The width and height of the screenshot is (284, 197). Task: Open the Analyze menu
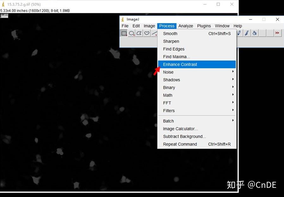point(186,26)
